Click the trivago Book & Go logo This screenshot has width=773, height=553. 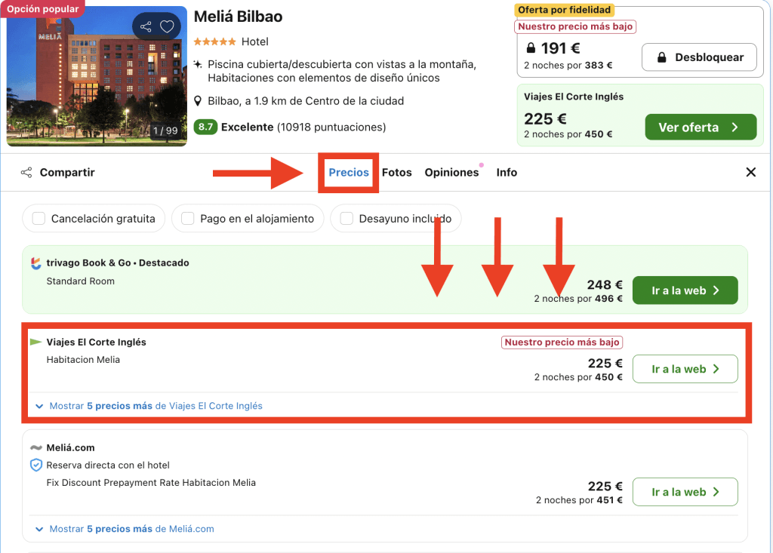point(35,263)
